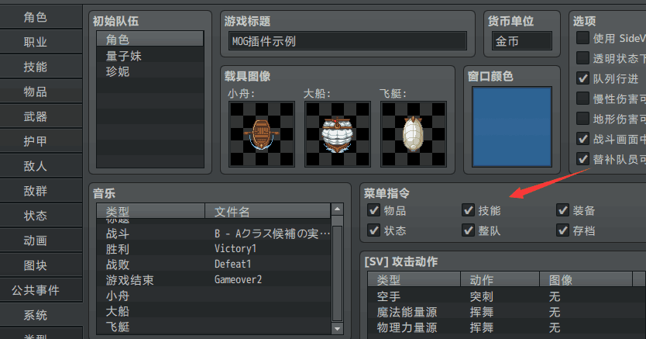This screenshot has height=339, width=646.
Task: Click the 货币单位 currency input field
Action: pyautogui.click(x=521, y=41)
